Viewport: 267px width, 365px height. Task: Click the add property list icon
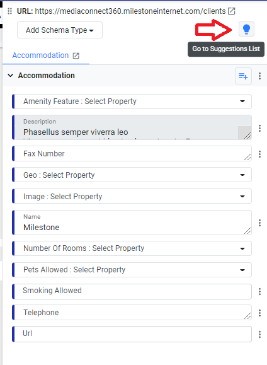click(243, 76)
